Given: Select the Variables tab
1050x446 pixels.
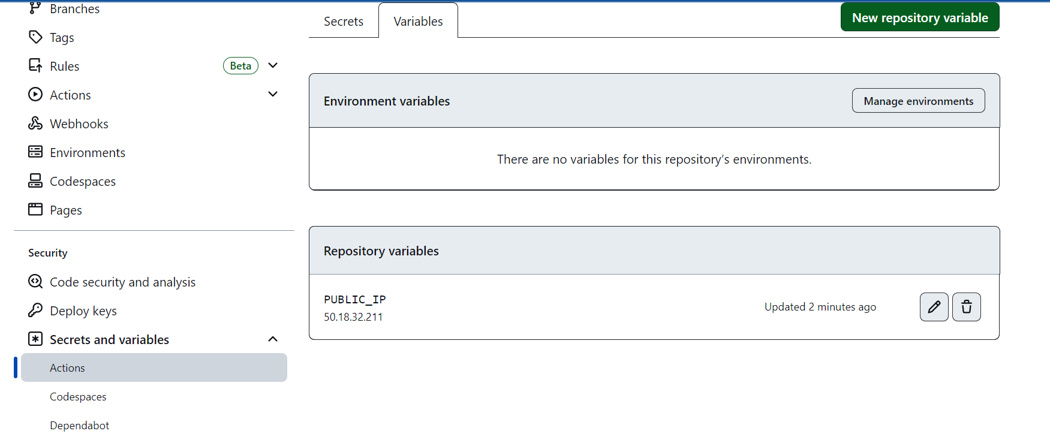Looking at the screenshot, I should 418,22.
